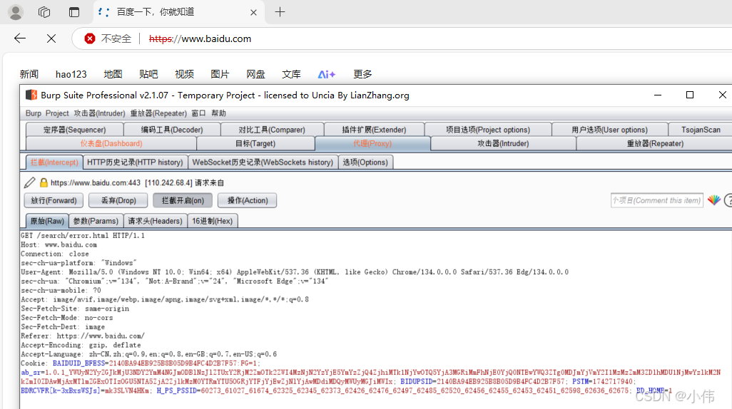Switch to the 定序器(Sequencer) tab
Screen dimensions: 732x409
[75, 130]
